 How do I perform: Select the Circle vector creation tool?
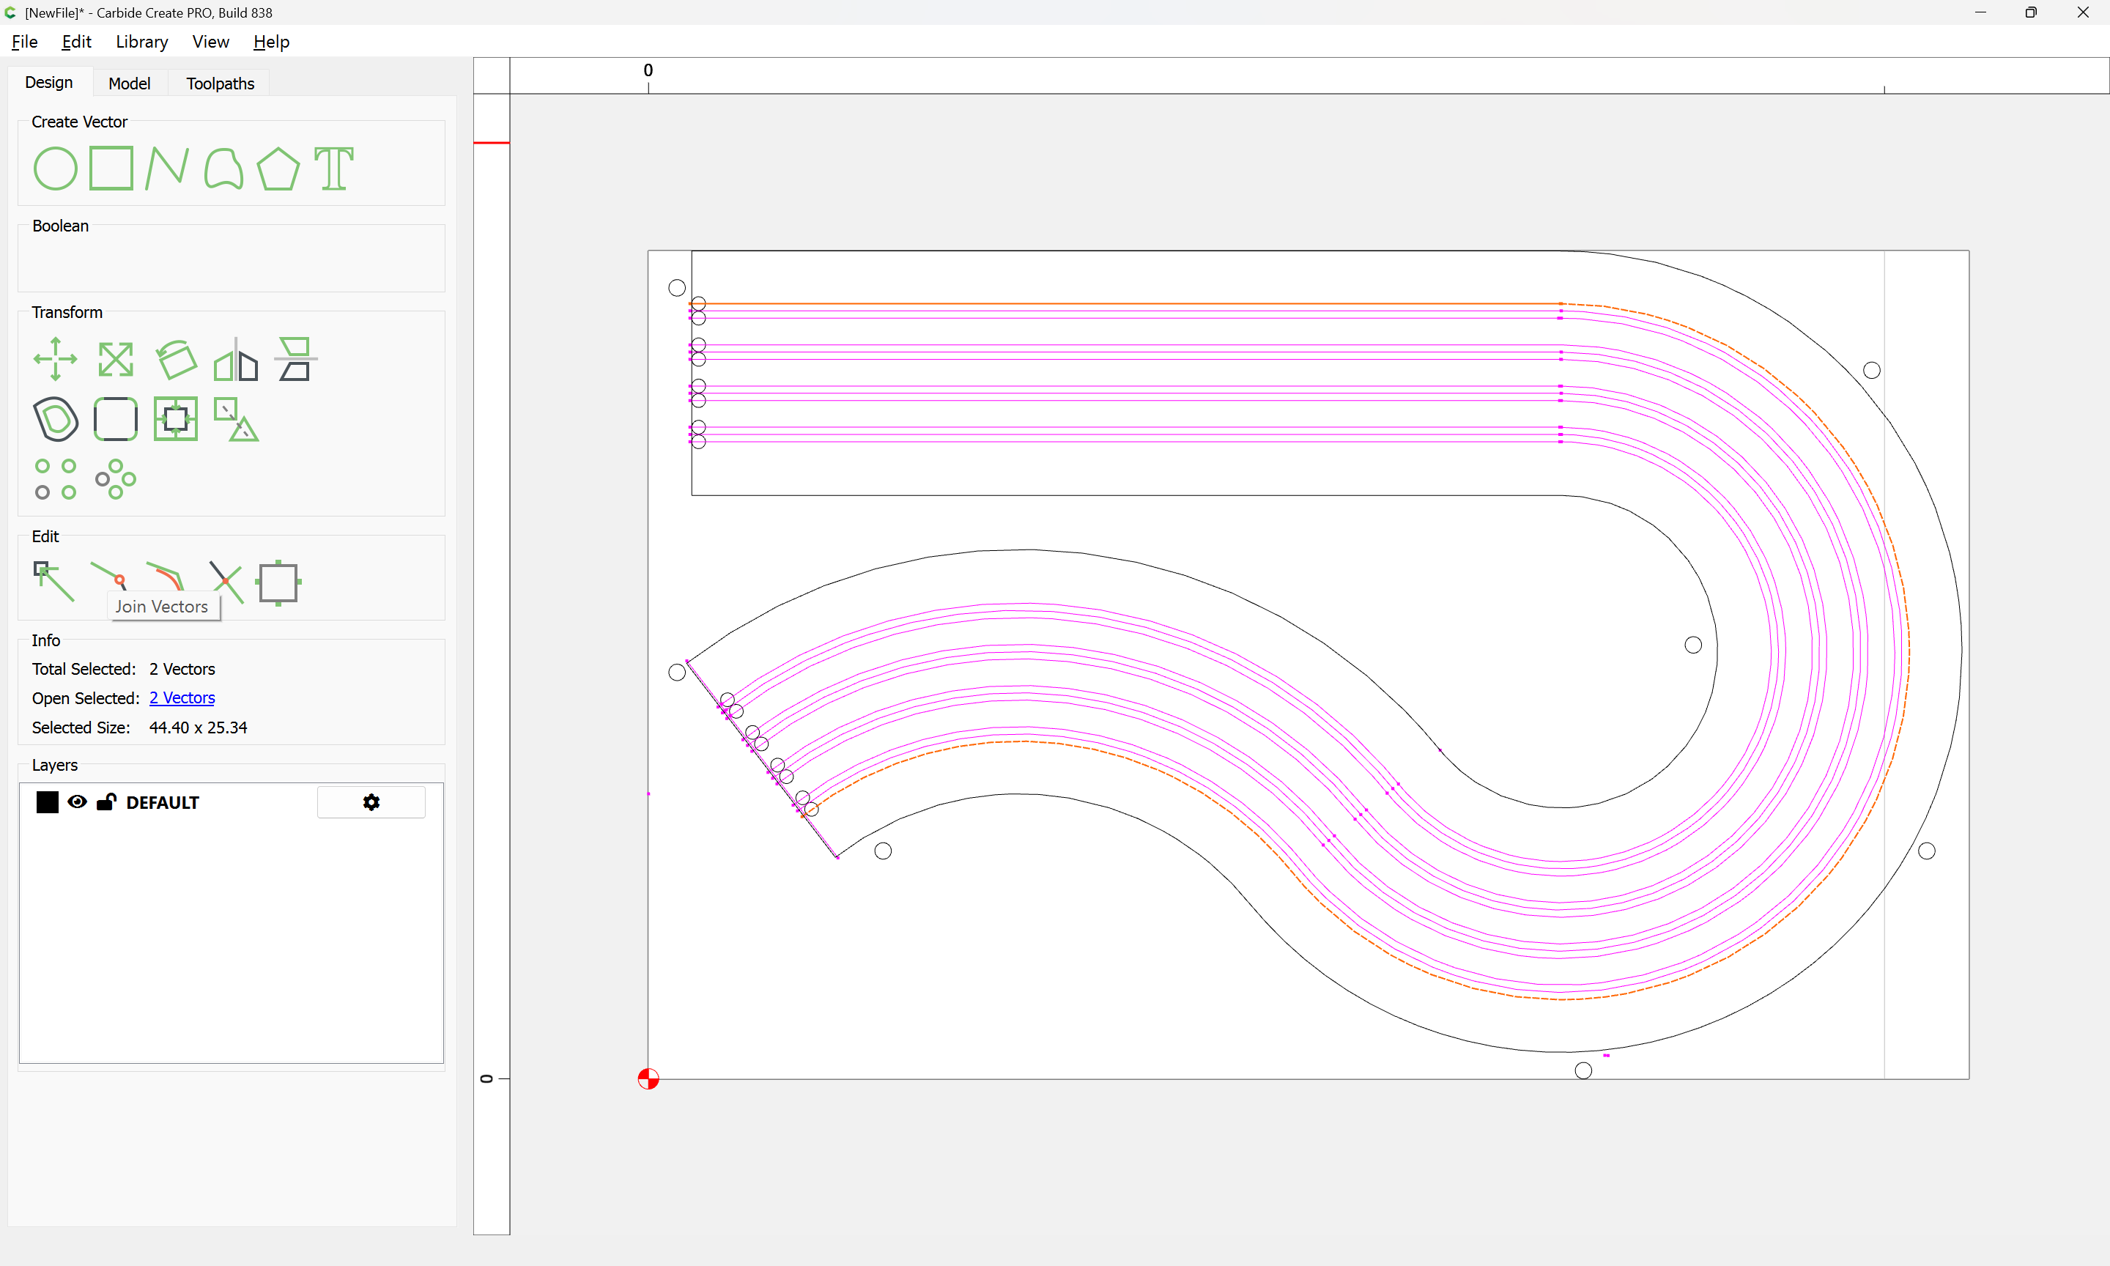click(x=56, y=168)
